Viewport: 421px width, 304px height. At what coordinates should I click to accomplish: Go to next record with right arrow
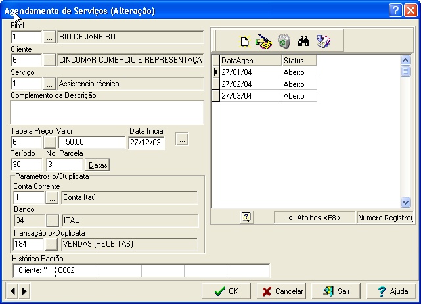[24, 291]
